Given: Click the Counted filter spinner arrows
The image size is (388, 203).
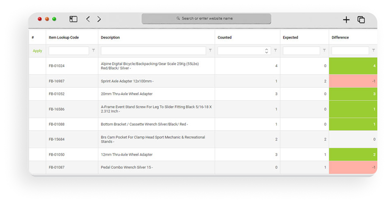Looking at the screenshot, I should [266, 51].
